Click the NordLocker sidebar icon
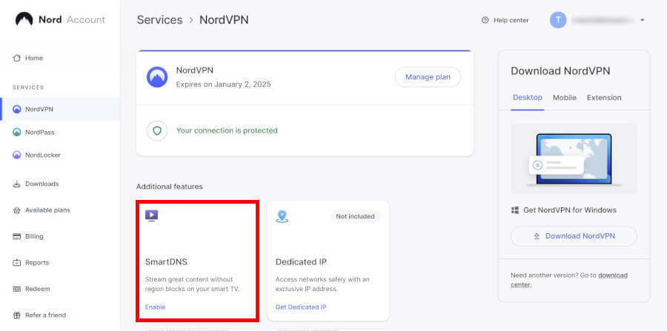The height and width of the screenshot is (331, 667). [16, 155]
